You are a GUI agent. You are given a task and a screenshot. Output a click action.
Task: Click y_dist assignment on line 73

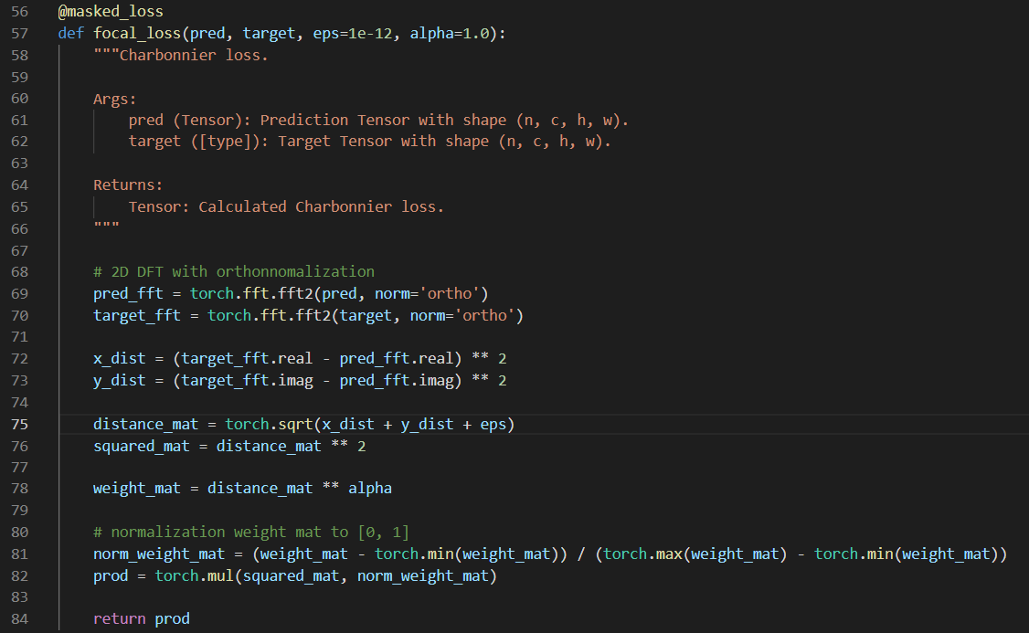pos(120,381)
